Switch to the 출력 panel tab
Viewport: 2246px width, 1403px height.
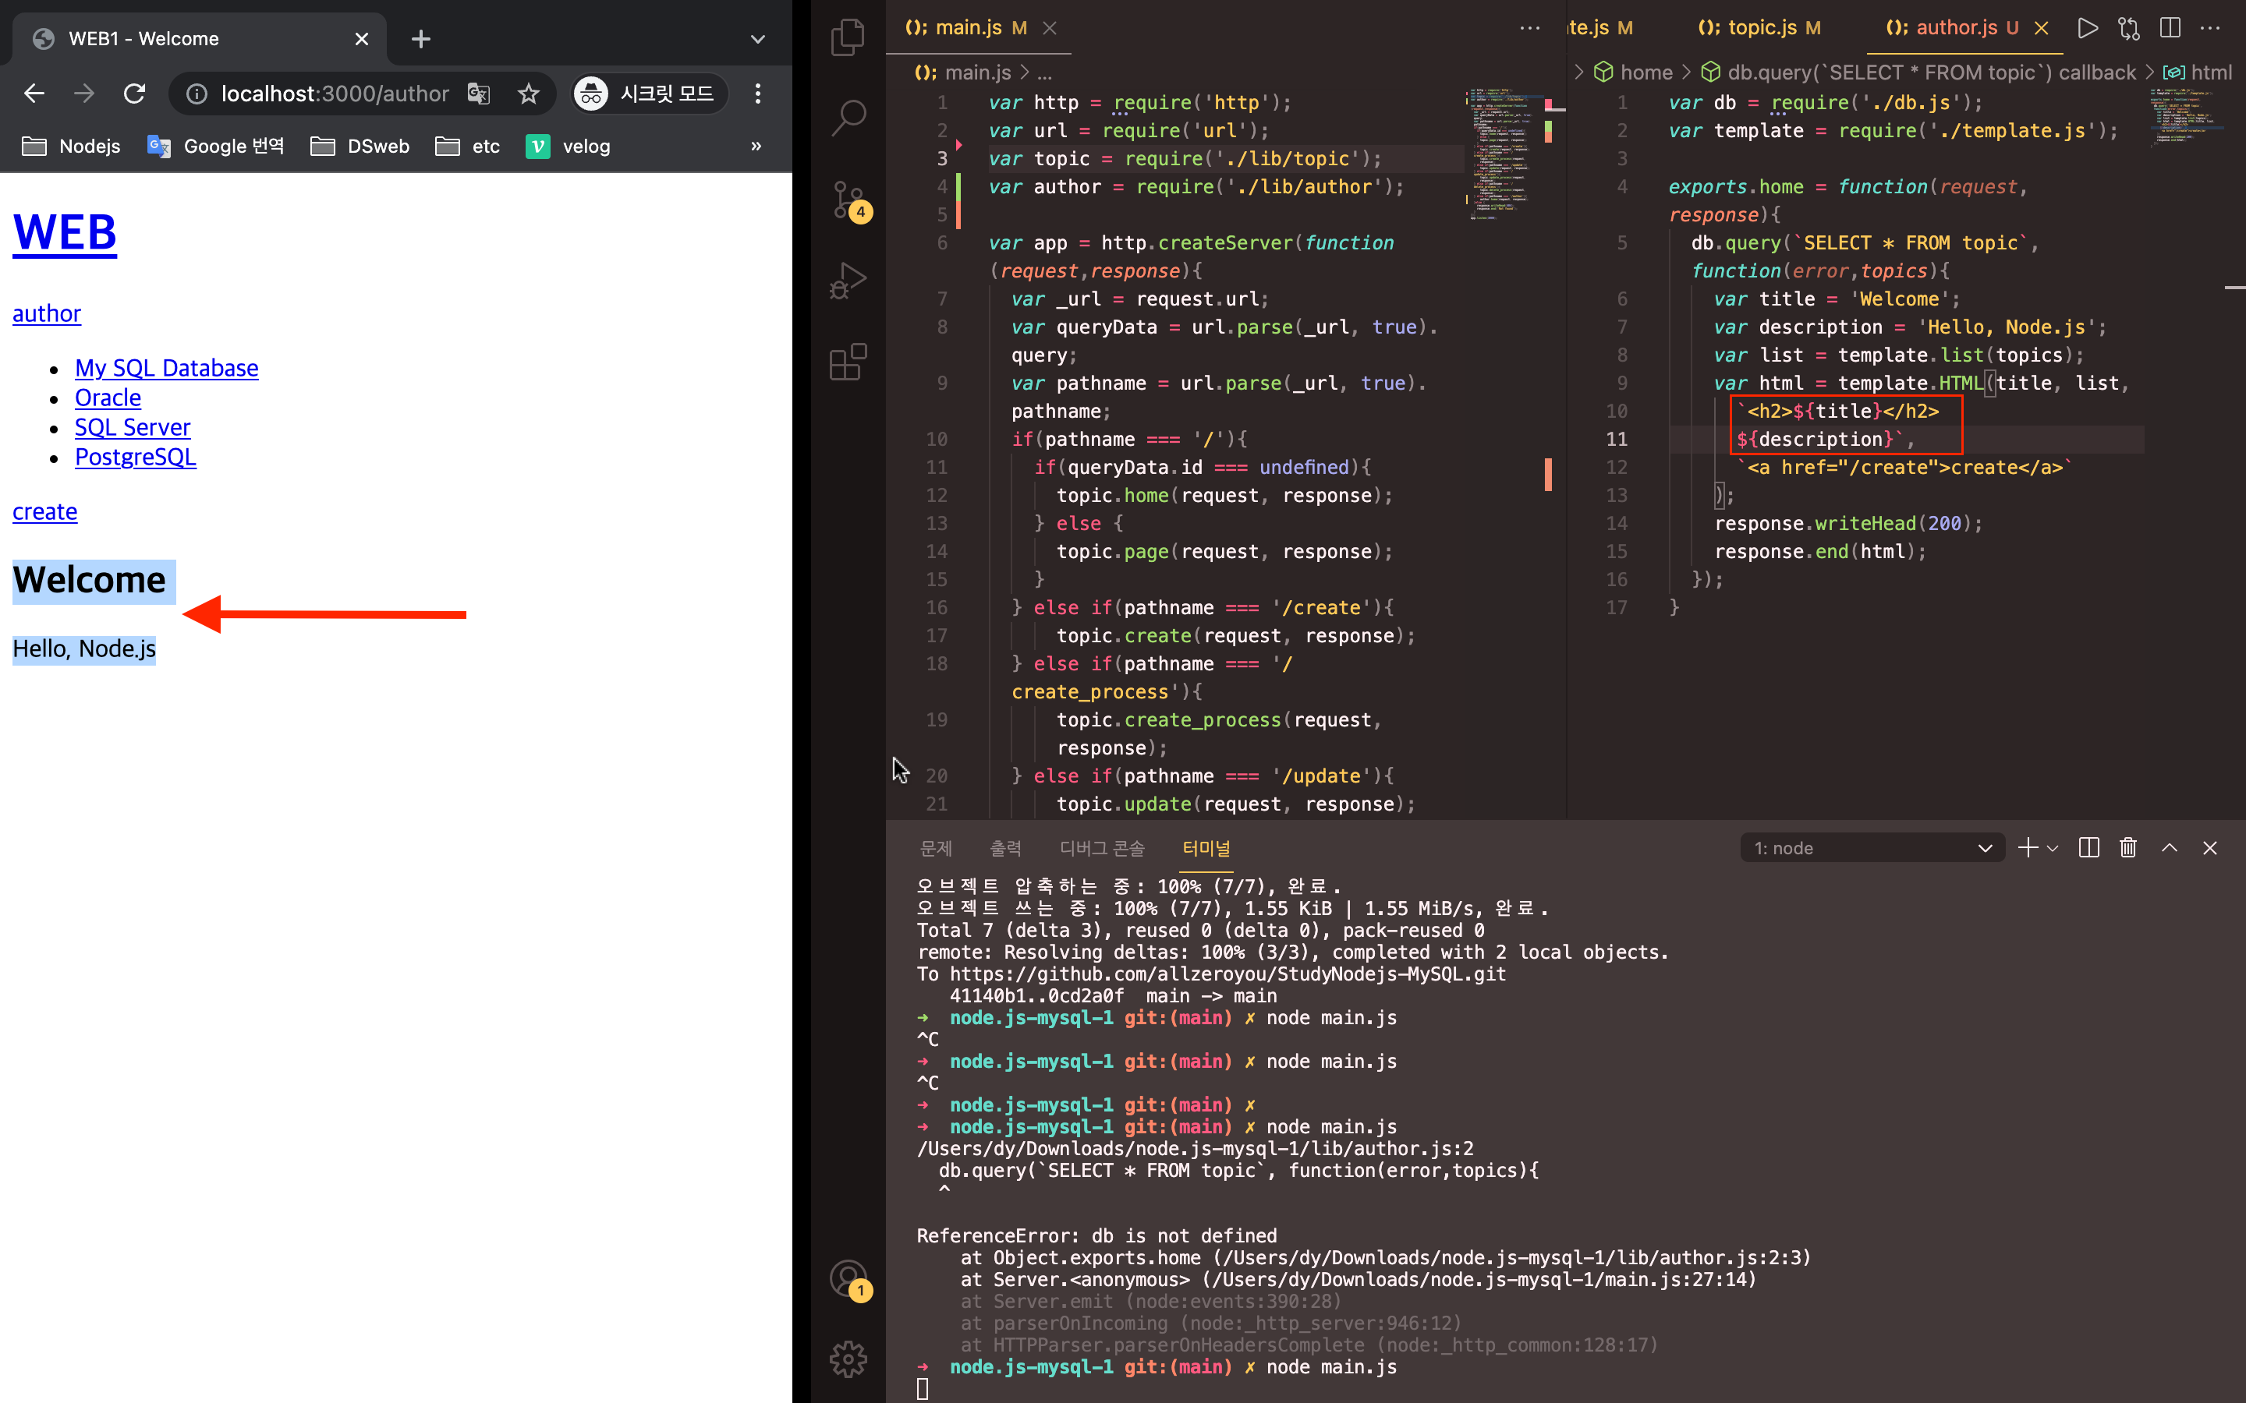click(x=1005, y=848)
